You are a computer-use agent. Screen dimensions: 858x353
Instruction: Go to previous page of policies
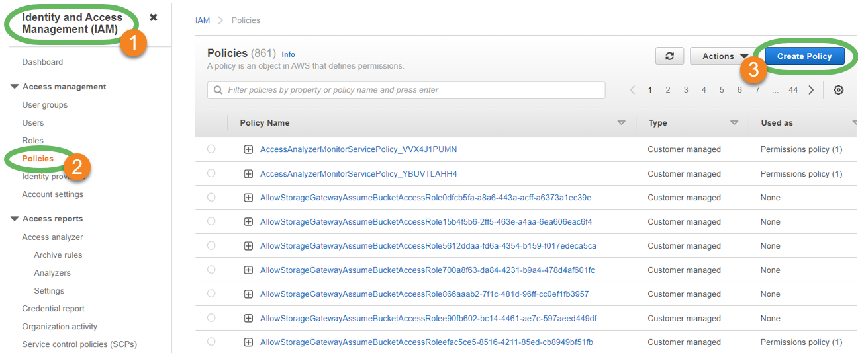(x=633, y=90)
